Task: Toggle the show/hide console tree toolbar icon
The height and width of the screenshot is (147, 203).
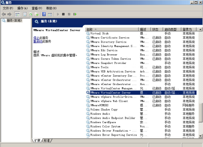Action: pyautogui.click(x=17, y=14)
